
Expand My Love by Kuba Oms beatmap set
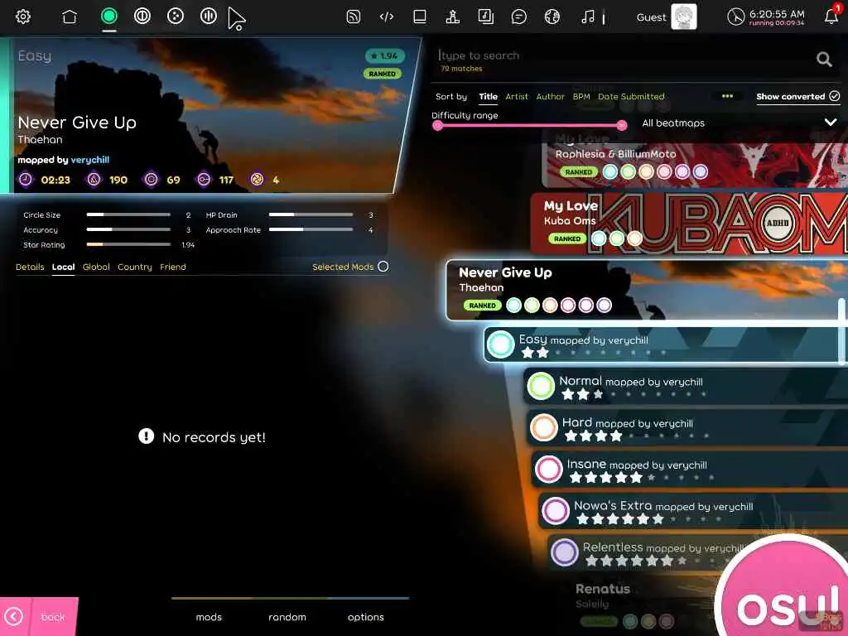690,224
